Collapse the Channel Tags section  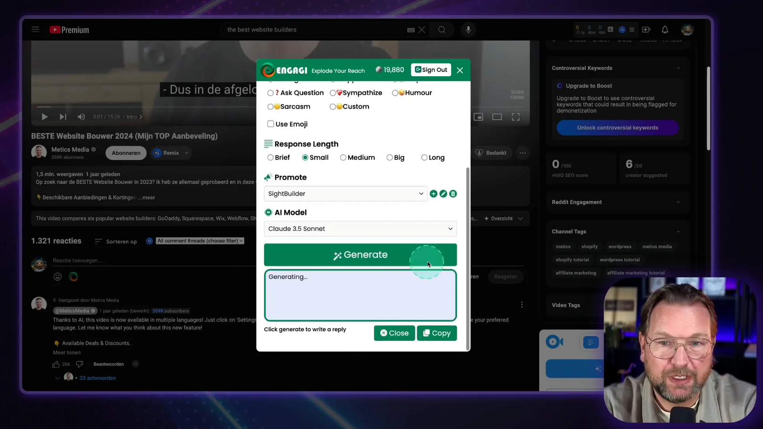click(x=678, y=232)
